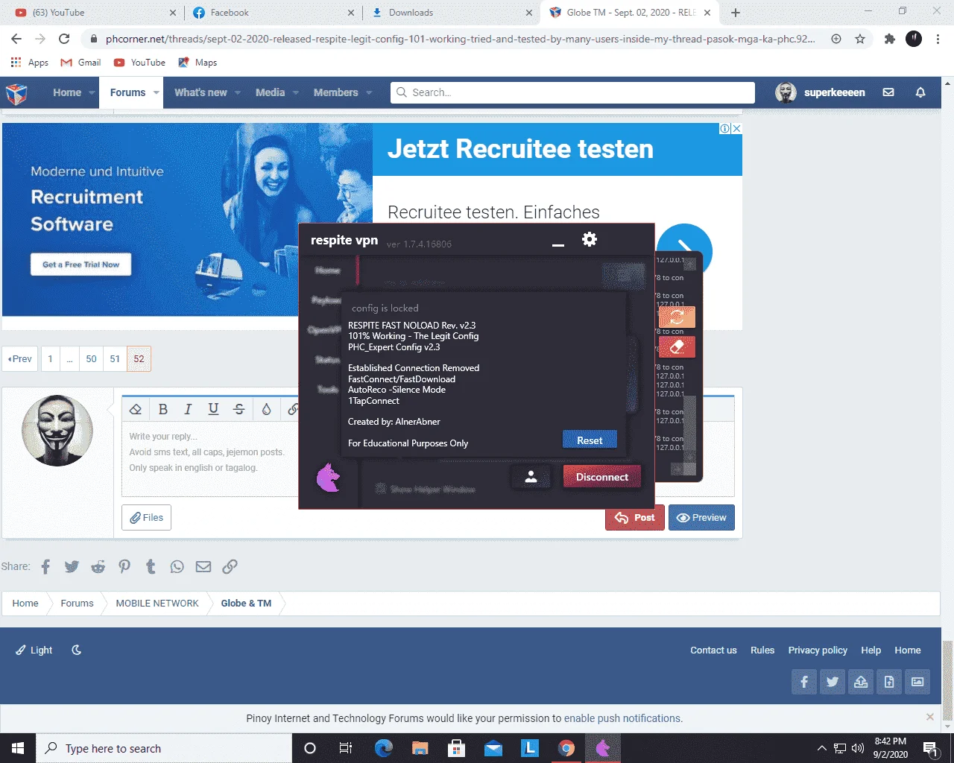Go to page 51 of thread

[115, 359]
